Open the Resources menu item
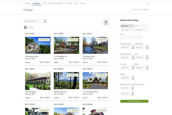172x115 pixels. tap(69, 3)
